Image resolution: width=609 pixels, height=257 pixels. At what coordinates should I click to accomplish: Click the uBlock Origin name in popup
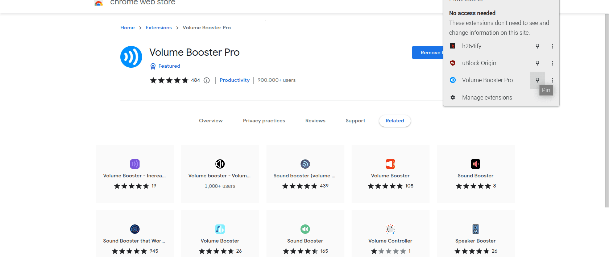479,63
